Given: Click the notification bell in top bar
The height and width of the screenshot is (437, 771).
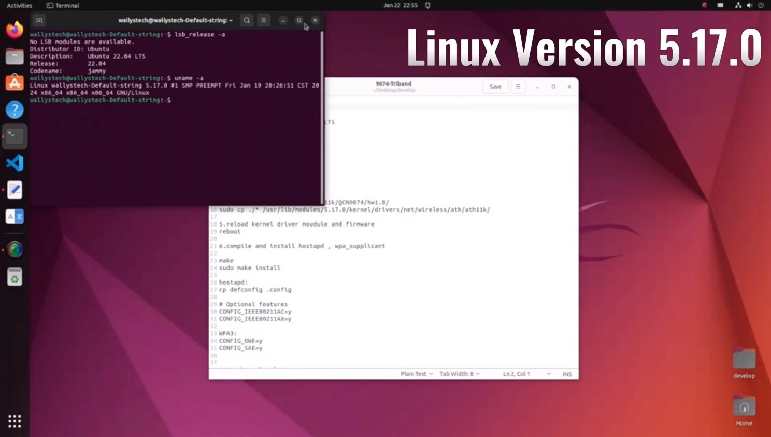Looking at the screenshot, I should (427, 5).
